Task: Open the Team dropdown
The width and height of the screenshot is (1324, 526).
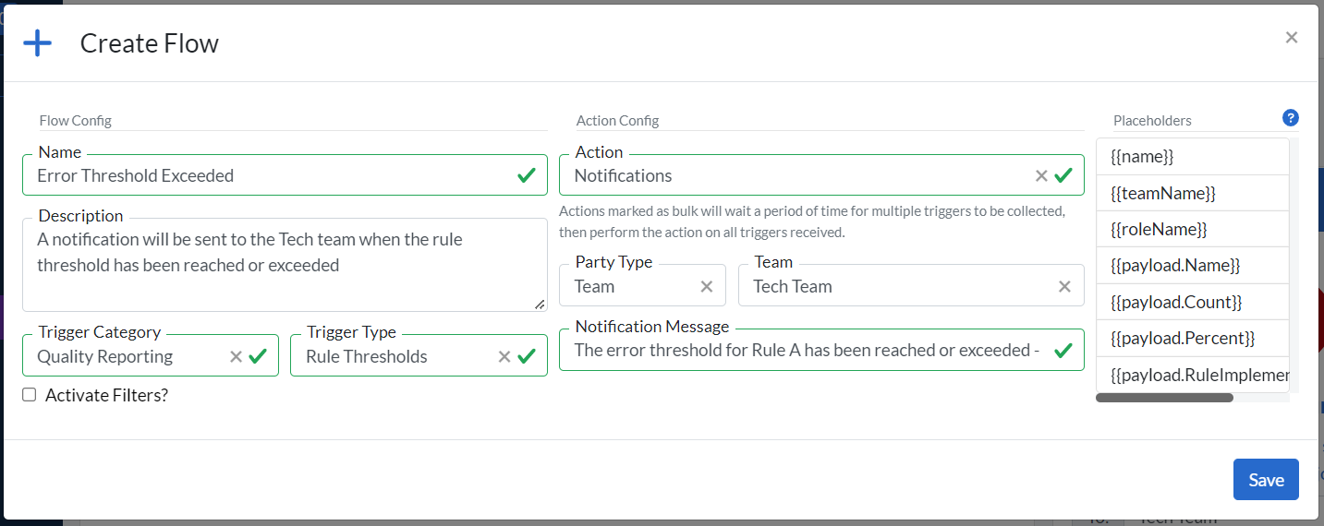Action: (896, 286)
